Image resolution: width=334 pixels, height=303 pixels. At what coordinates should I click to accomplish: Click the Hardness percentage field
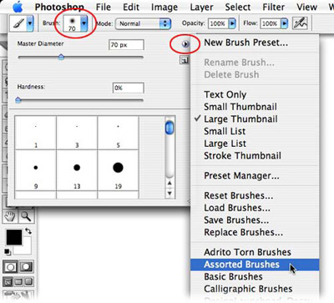[129, 88]
